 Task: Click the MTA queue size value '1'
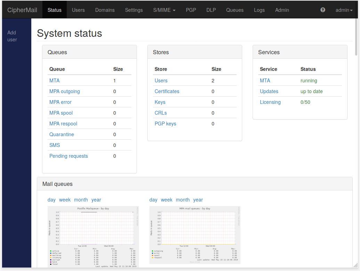coord(114,81)
